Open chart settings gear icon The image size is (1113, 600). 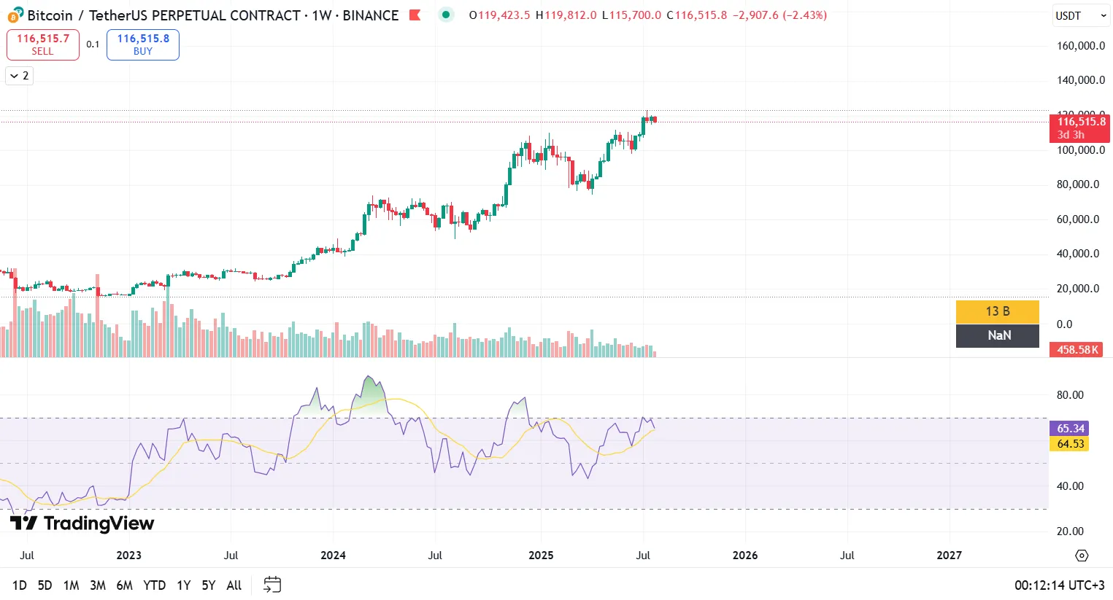[1082, 556]
